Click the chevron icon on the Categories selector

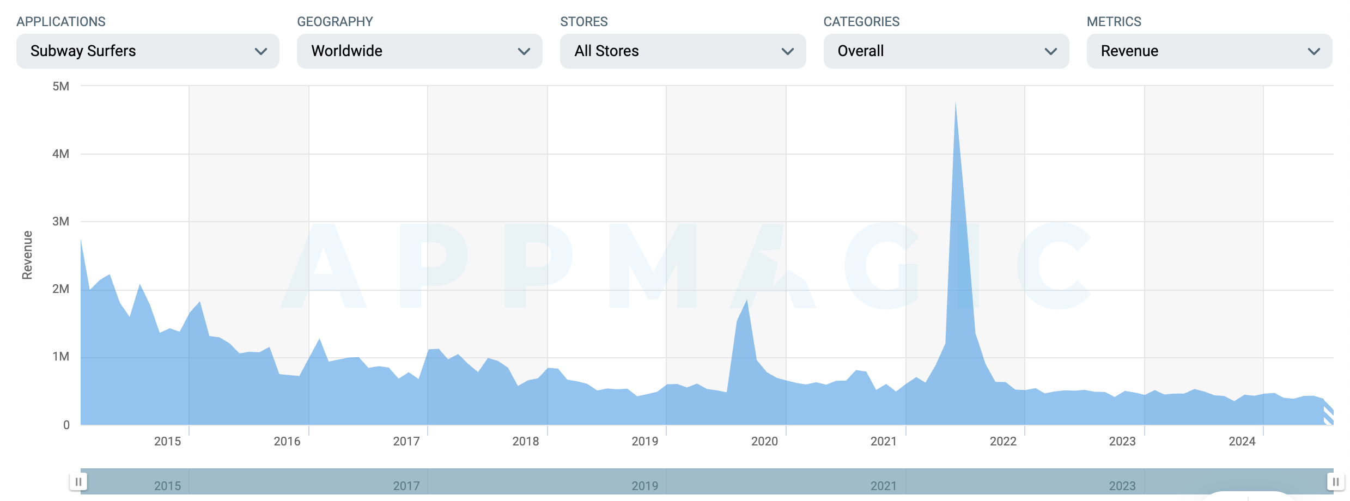tap(1050, 51)
